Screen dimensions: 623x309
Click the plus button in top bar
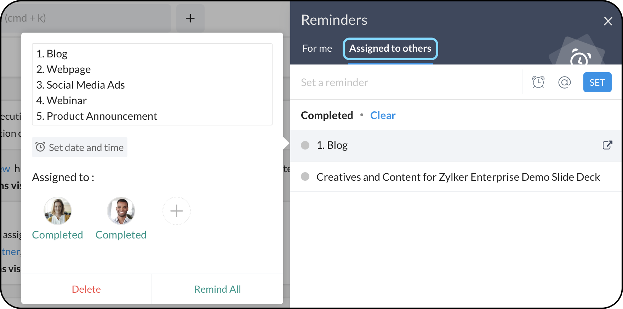coord(190,18)
